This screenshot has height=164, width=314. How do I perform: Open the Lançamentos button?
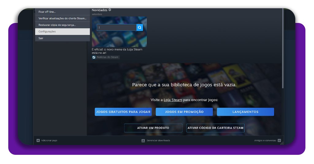245,112
